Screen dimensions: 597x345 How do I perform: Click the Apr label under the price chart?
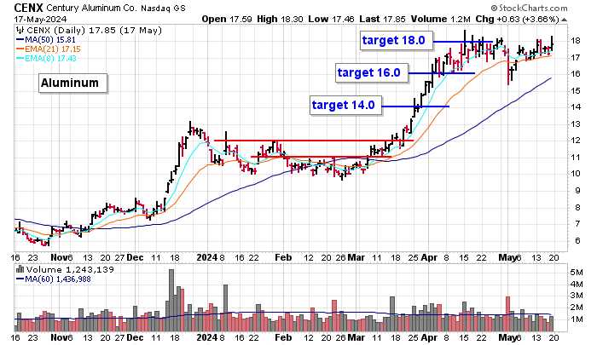[429, 257]
